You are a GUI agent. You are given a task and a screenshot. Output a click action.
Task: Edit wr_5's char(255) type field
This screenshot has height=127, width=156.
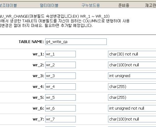pyautogui.click(x=132, y=97)
